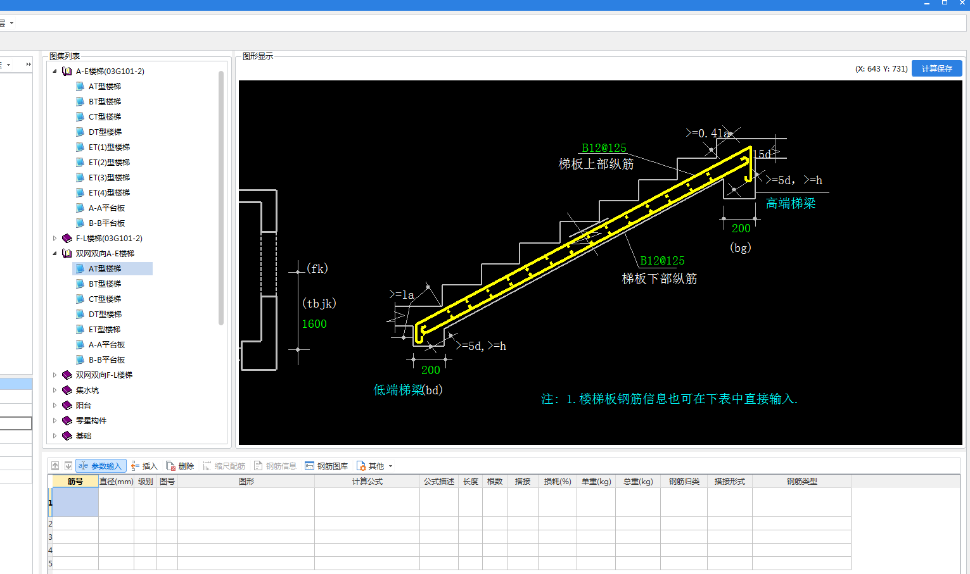Select B-B平台板 under A-E楼梯(03G101-2)
Screen dimensions: 970x574
tap(106, 223)
